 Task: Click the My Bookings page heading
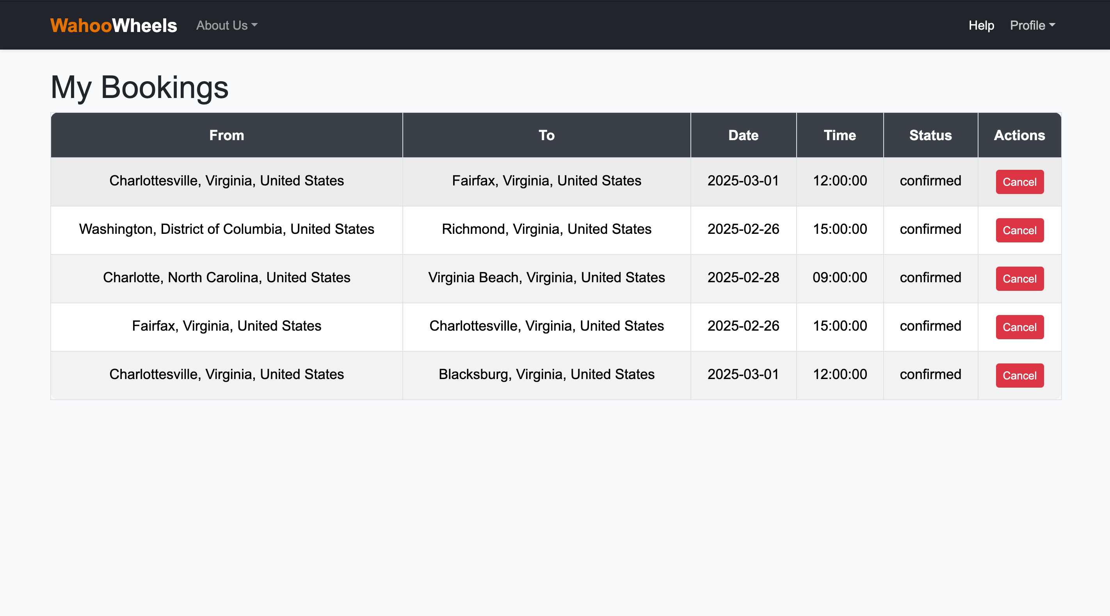[x=139, y=87]
